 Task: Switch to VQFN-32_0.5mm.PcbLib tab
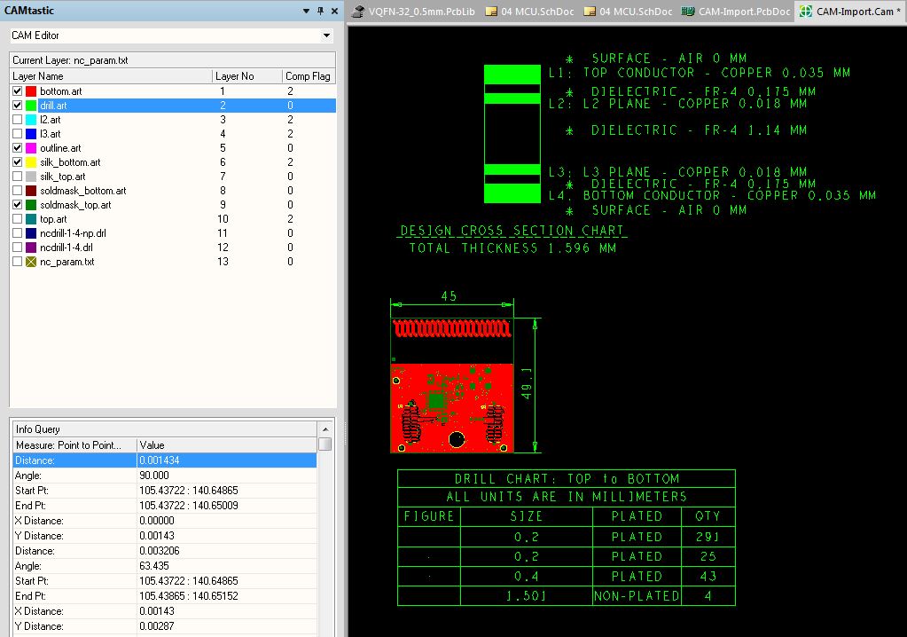(x=413, y=12)
